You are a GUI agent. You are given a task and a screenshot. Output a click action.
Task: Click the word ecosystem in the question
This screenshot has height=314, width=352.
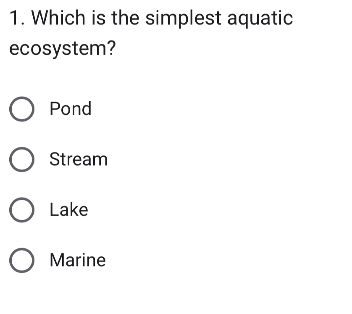click(61, 49)
